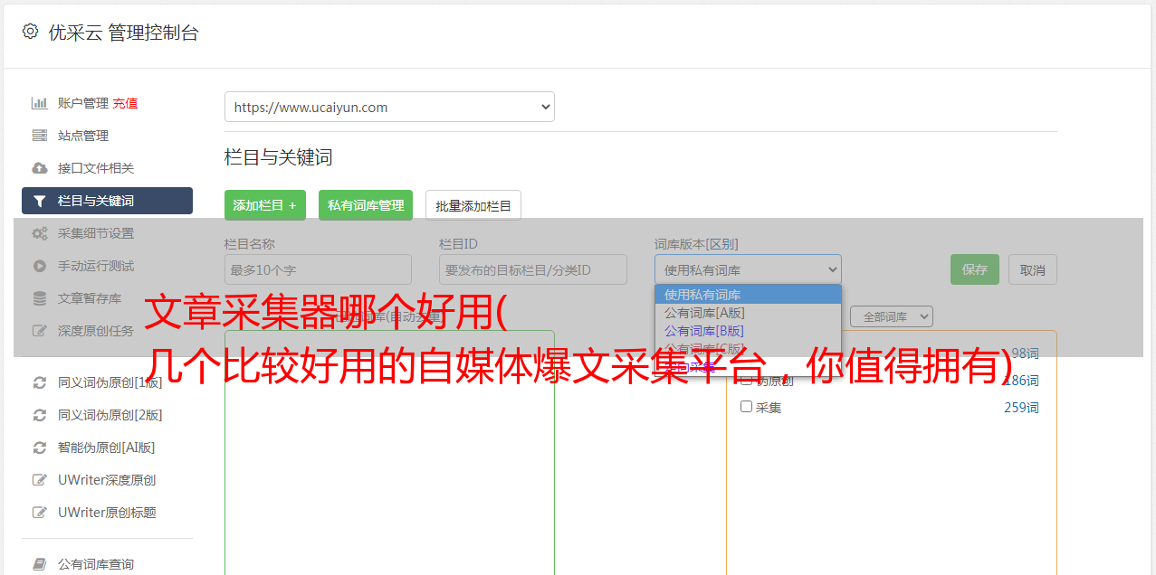1156x575 pixels.
Task: Click the bar chart icon for 账户管理
Action: tap(40, 103)
